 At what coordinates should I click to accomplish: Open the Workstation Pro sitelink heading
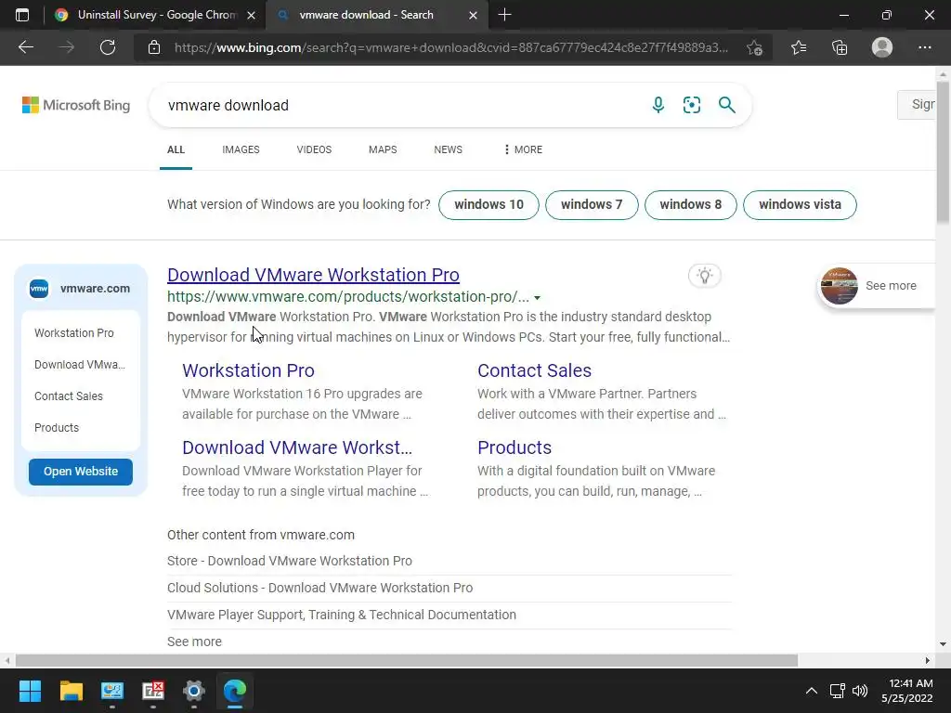click(248, 370)
